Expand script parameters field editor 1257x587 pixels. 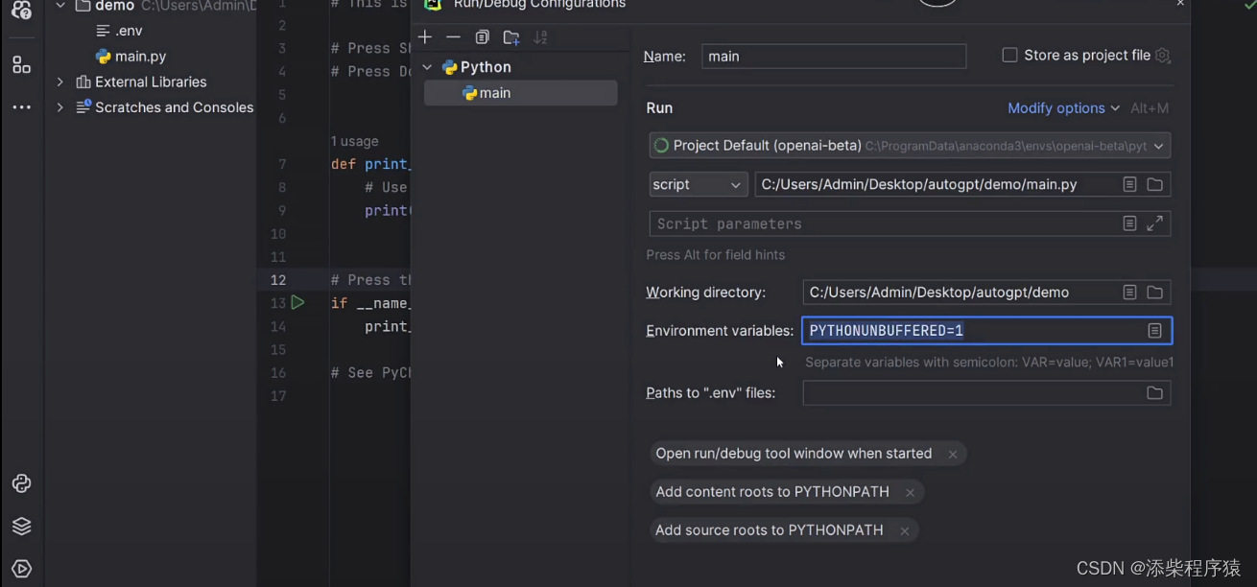pos(1154,223)
